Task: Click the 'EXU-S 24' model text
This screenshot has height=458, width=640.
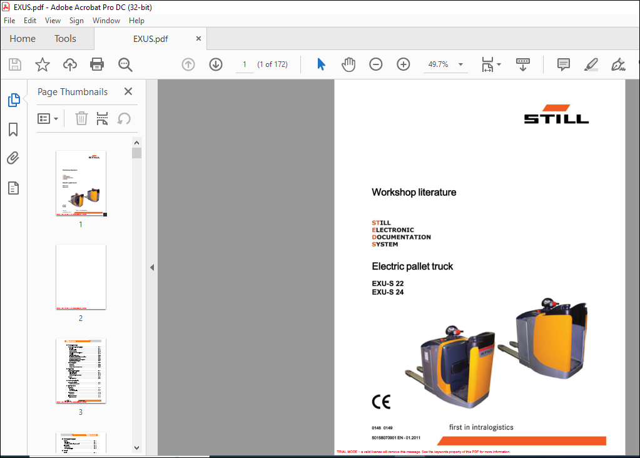Action: coord(388,292)
